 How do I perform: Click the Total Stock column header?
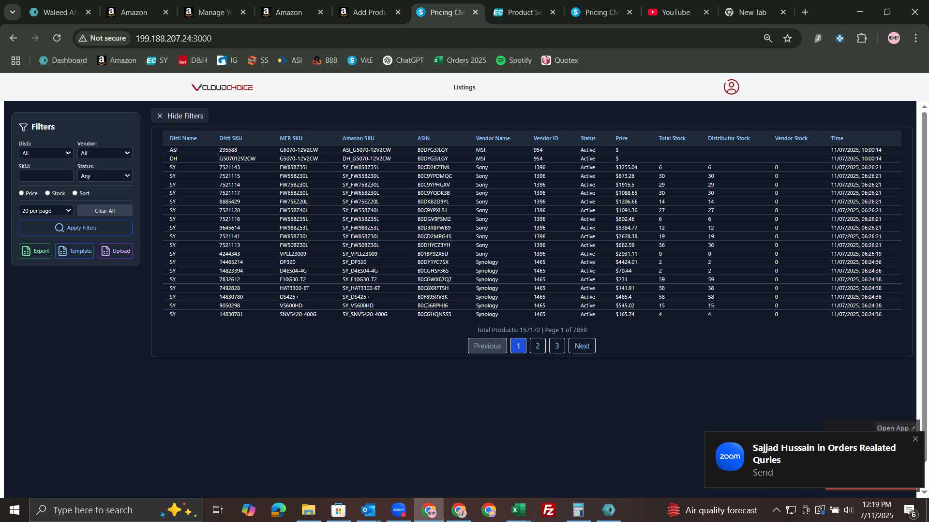(x=672, y=138)
